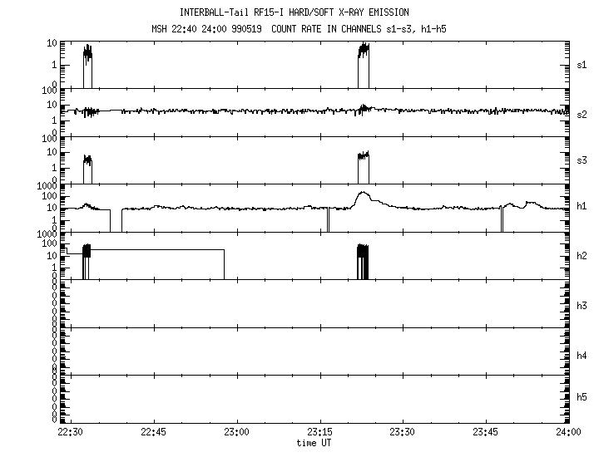Click the 22:45 time axis tick label
Viewport: 599px width, 457px height.
(153, 432)
